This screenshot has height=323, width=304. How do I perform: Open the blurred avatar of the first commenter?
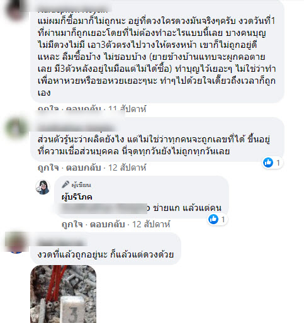point(16,9)
